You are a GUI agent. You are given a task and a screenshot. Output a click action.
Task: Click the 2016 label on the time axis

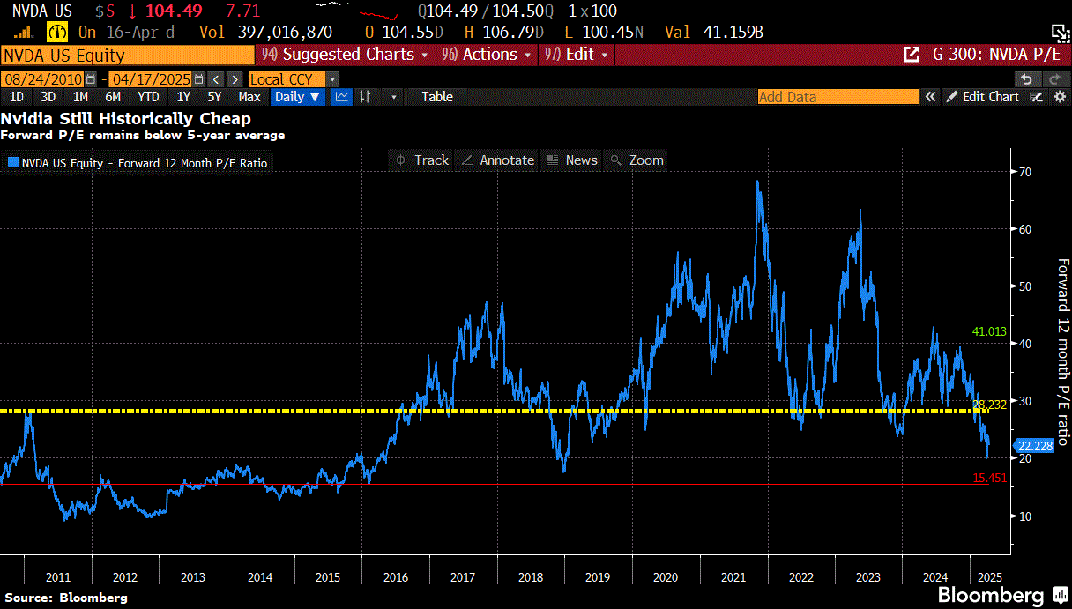394,578
